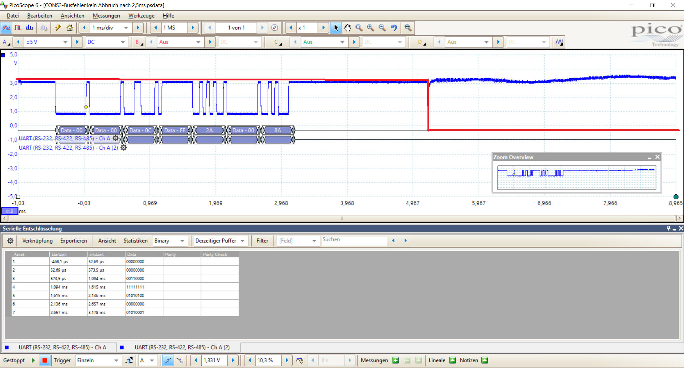
Task: Open advanced trigger settings icon
Action: pos(129,360)
